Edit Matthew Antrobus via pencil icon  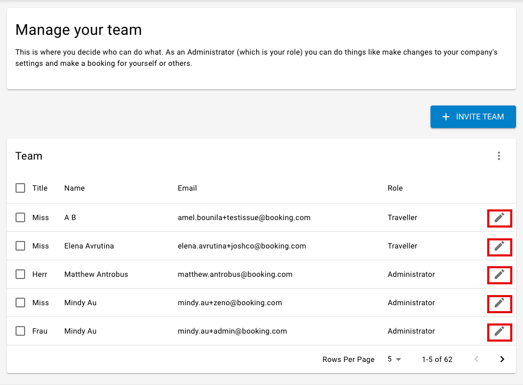pyautogui.click(x=499, y=275)
